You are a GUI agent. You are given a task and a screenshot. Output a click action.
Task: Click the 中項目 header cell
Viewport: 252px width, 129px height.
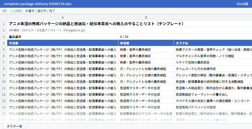pos(146,43)
